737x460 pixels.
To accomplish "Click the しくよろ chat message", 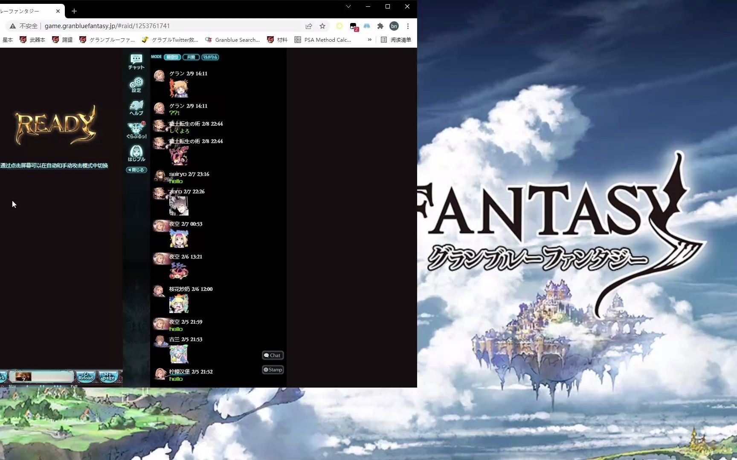I will pos(180,131).
